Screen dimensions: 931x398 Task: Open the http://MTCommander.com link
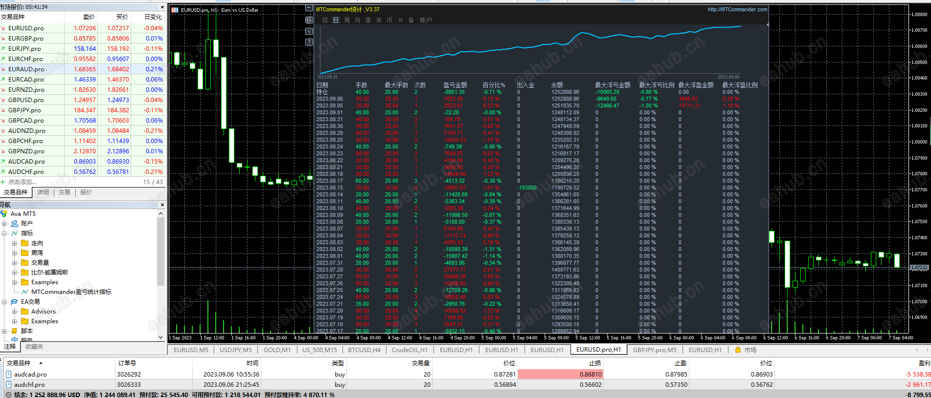(737, 9)
